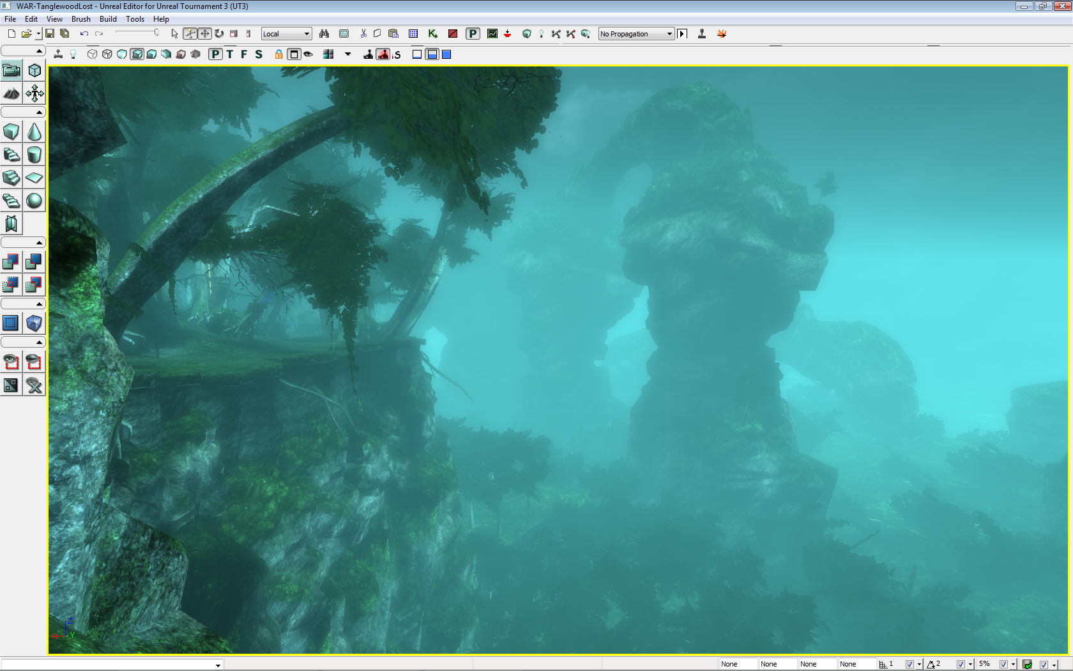
Task: Switch viewport to Side S view
Action: pos(259,54)
